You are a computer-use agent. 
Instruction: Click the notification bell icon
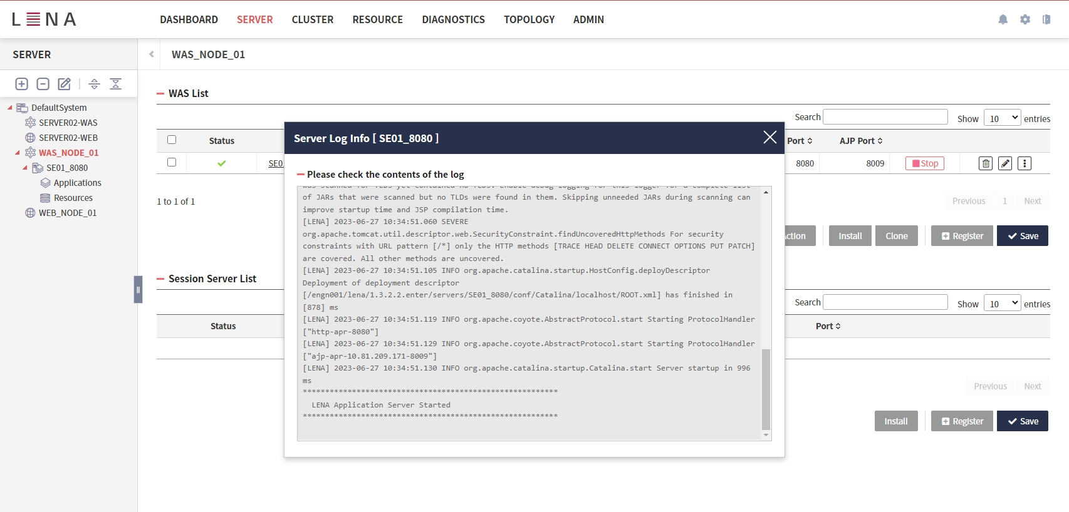point(1003,19)
